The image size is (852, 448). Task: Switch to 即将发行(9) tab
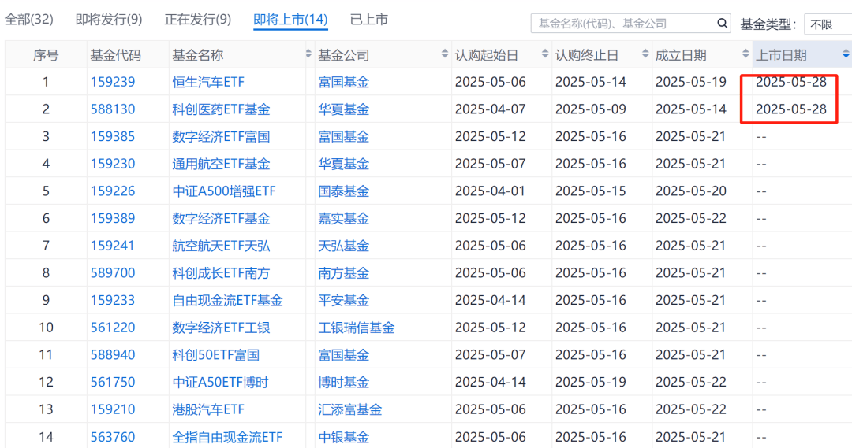[109, 20]
